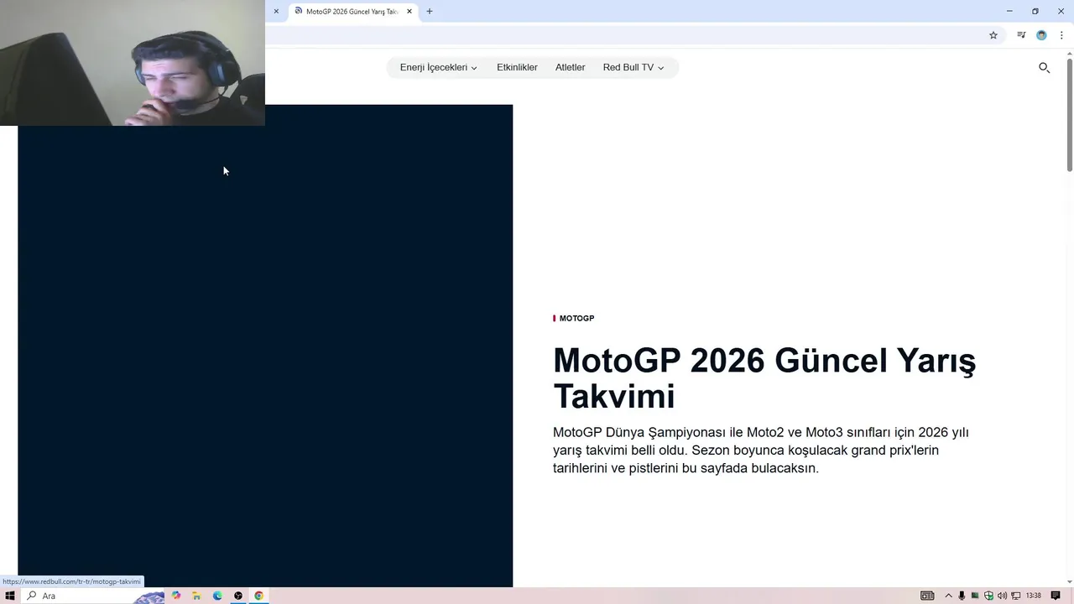Click the scrollbar up arrow
Viewport: 1074px width, 604px height.
[x=1070, y=54]
